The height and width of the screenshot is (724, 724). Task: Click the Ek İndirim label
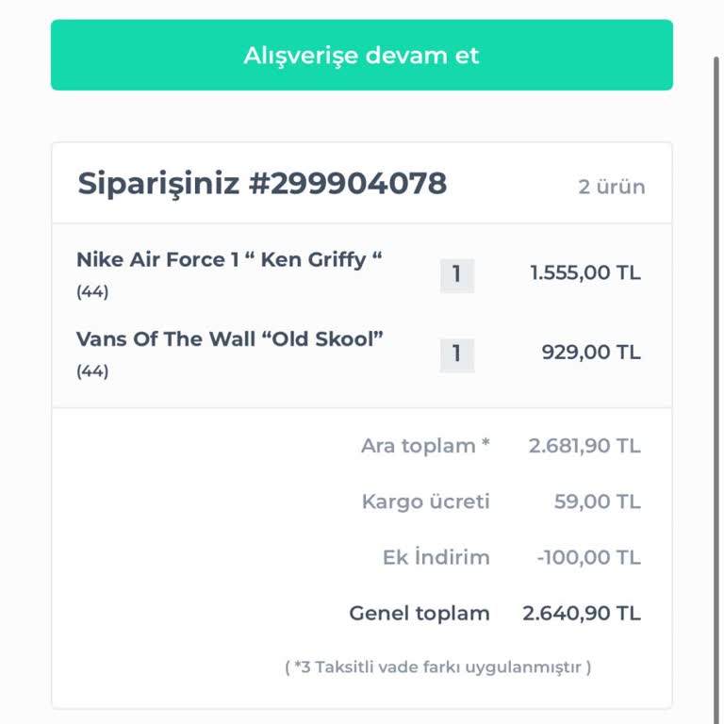pos(436,557)
